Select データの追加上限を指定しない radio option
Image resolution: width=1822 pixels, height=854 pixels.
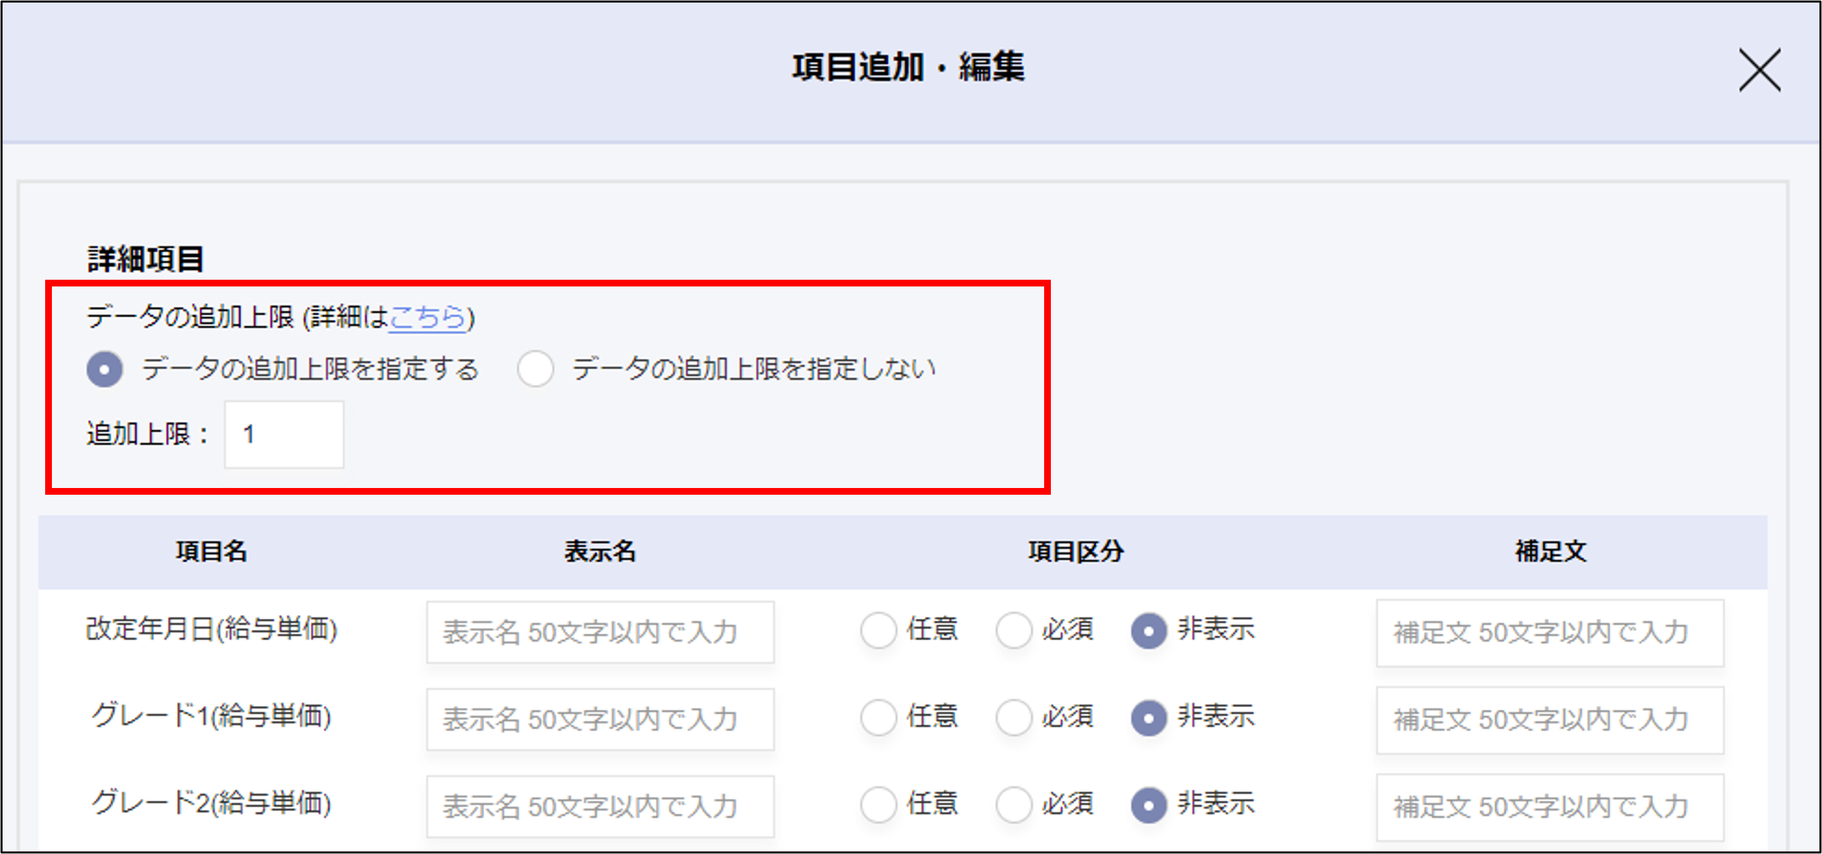click(535, 369)
